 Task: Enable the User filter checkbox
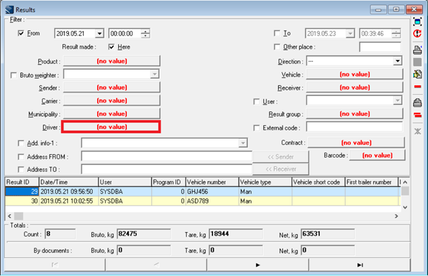pyautogui.click(x=256, y=102)
